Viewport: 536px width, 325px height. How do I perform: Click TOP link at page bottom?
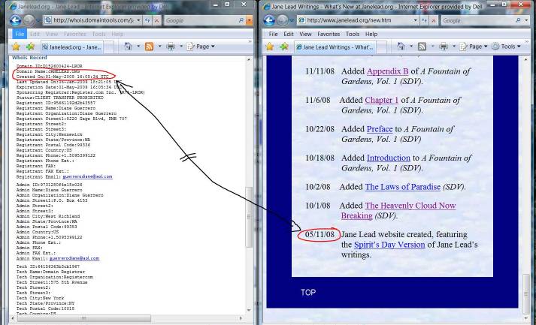pos(308,293)
